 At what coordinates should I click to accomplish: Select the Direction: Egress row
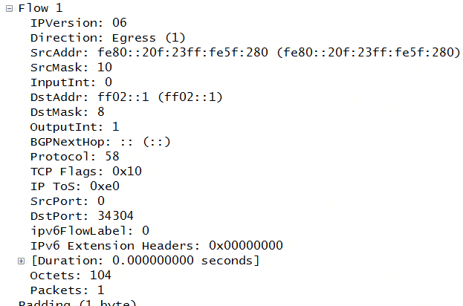pyautogui.click(x=108, y=38)
